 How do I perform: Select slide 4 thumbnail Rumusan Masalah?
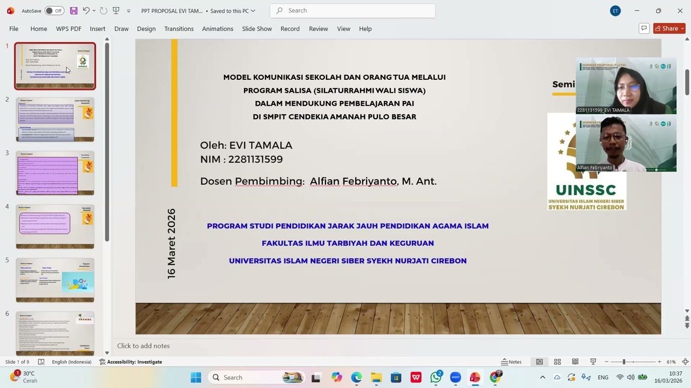click(x=55, y=227)
